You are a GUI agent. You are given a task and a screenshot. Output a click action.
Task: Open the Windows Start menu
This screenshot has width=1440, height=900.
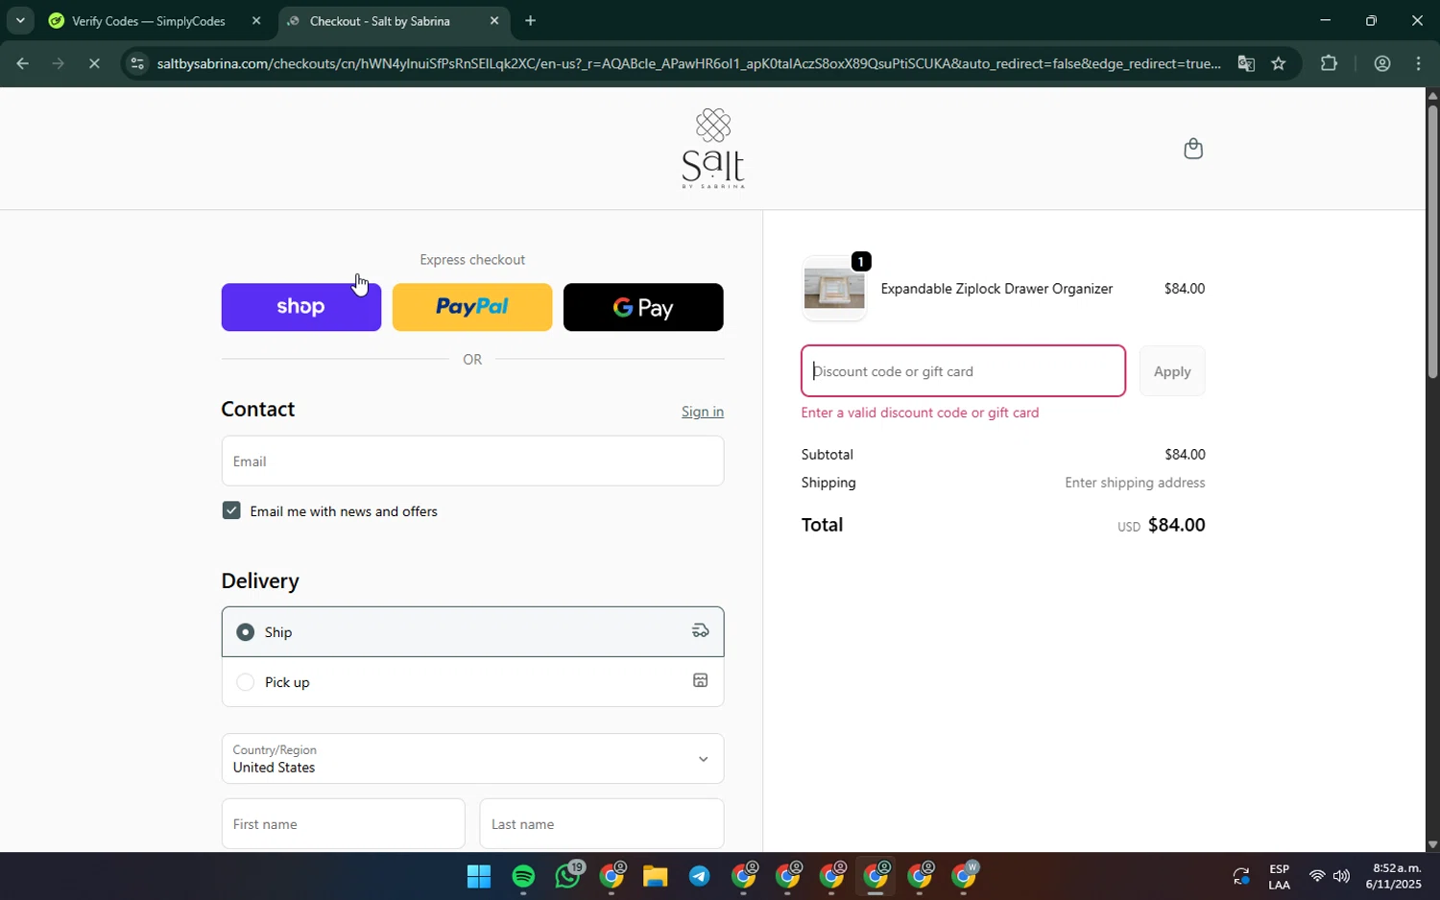(479, 876)
